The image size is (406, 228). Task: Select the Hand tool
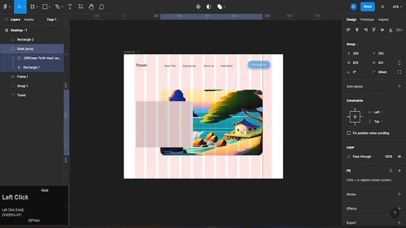click(91, 7)
